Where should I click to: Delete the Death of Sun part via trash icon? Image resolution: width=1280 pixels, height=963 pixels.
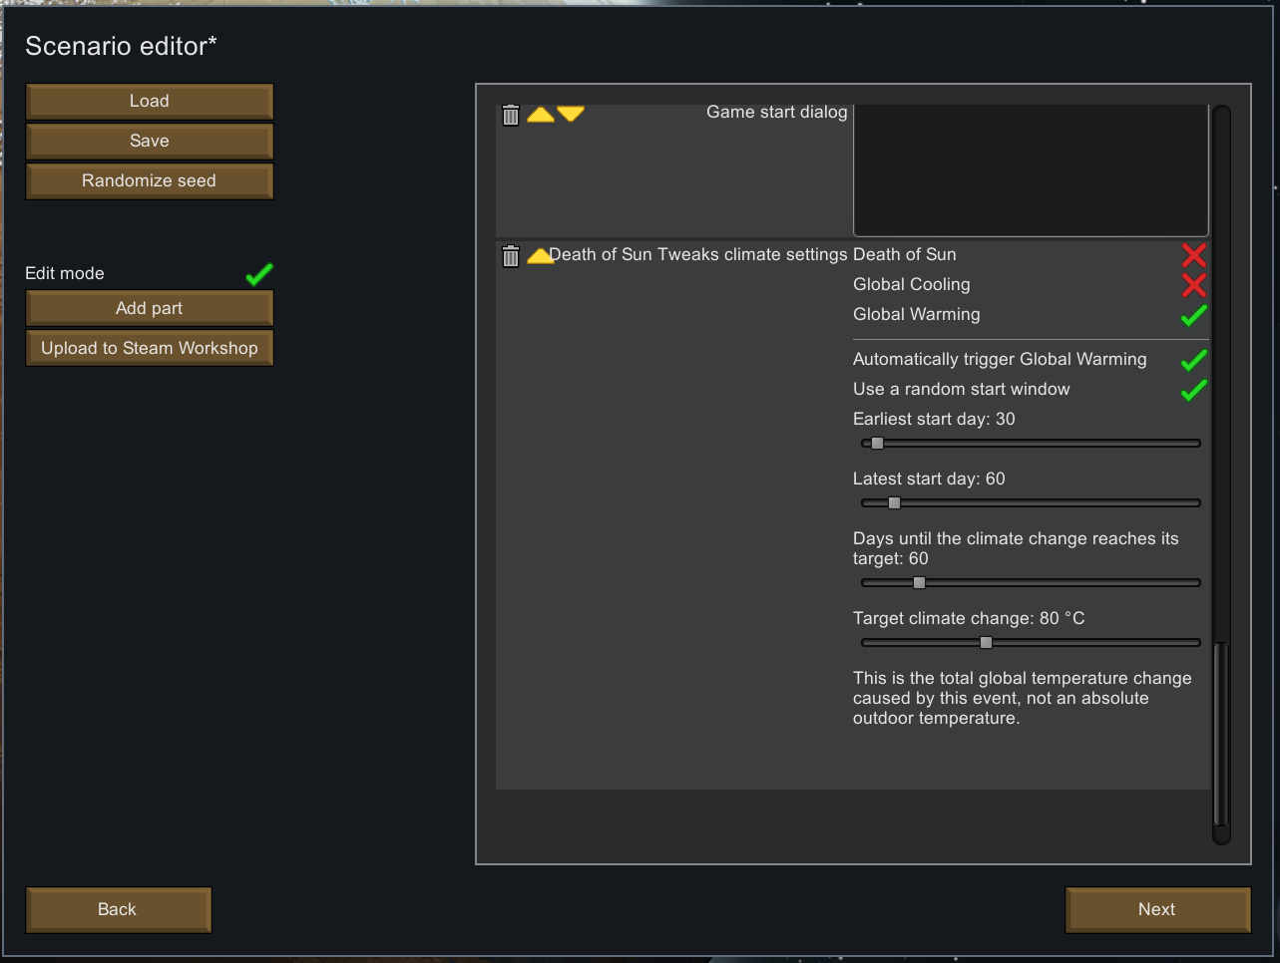tap(511, 256)
